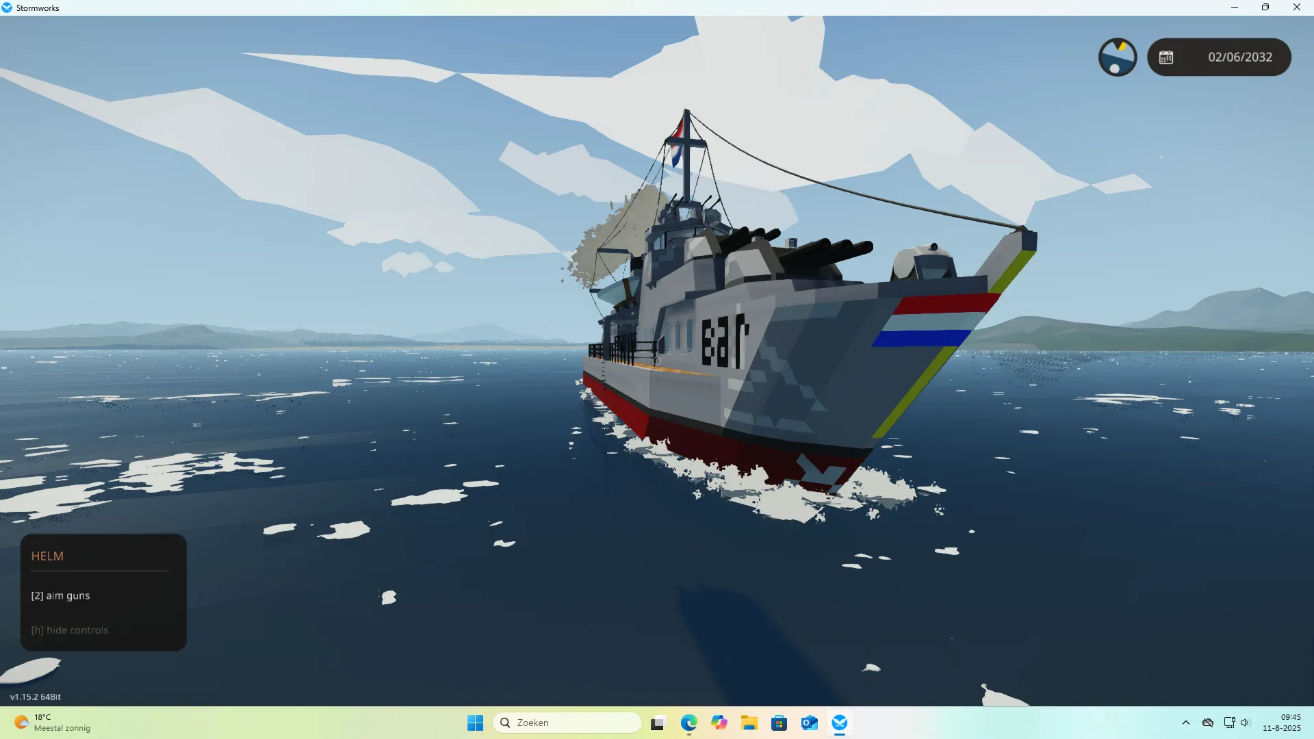Click the calendar icon beside the date

pyautogui.click(x=1166, y=57)
